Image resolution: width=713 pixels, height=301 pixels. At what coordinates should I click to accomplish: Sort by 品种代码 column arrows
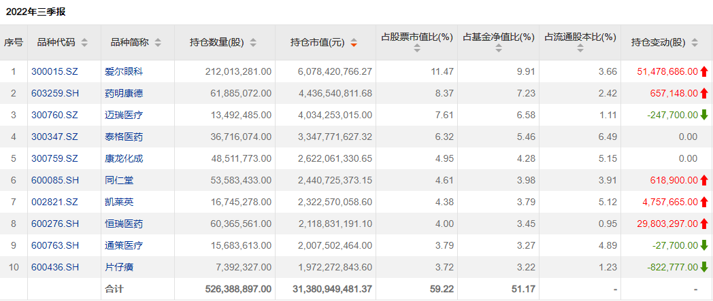84,43
